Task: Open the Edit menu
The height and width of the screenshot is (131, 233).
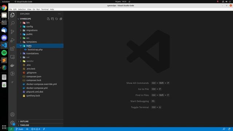Action: click(x=15, y=9)
